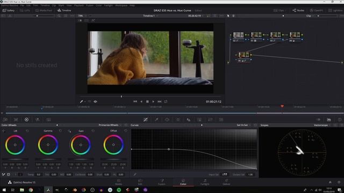The width and height of the screenshot is (344, 193).
Task: Open the Playback menu
Action: click(79, 5)
